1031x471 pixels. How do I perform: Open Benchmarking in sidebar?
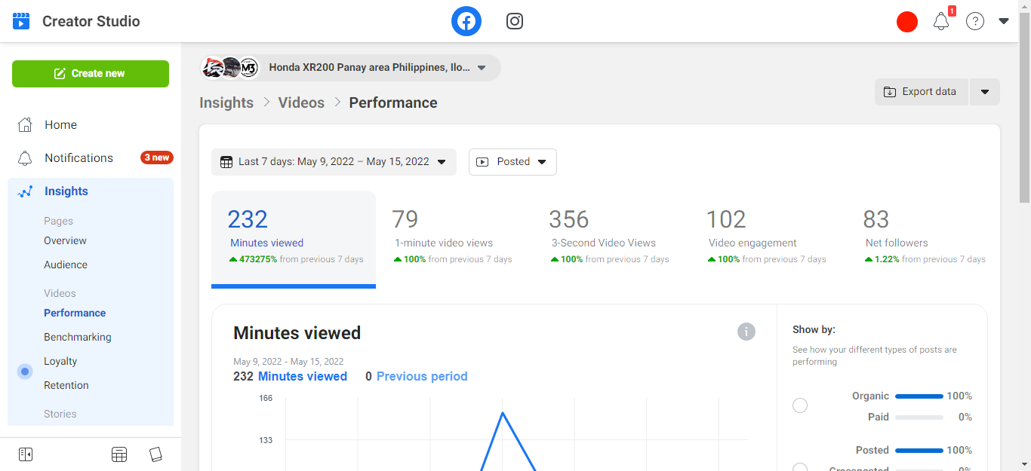(78, 338)
